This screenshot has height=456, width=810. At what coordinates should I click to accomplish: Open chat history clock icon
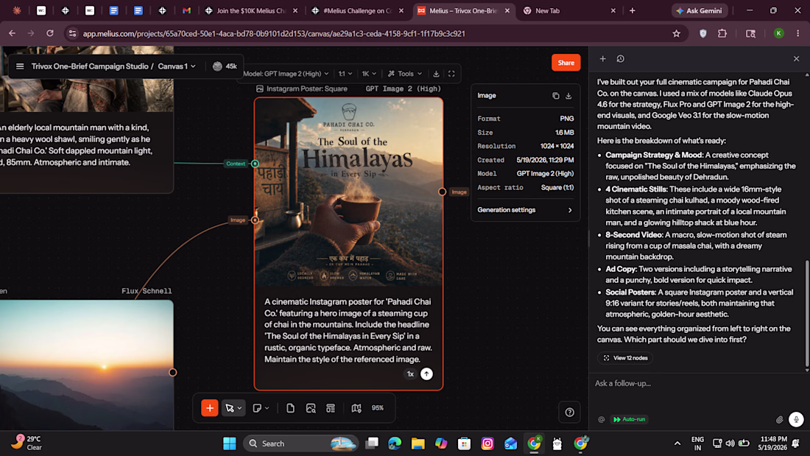(621, 59)
